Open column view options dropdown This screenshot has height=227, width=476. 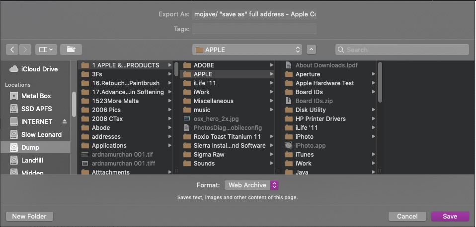(x=46, y=50)
